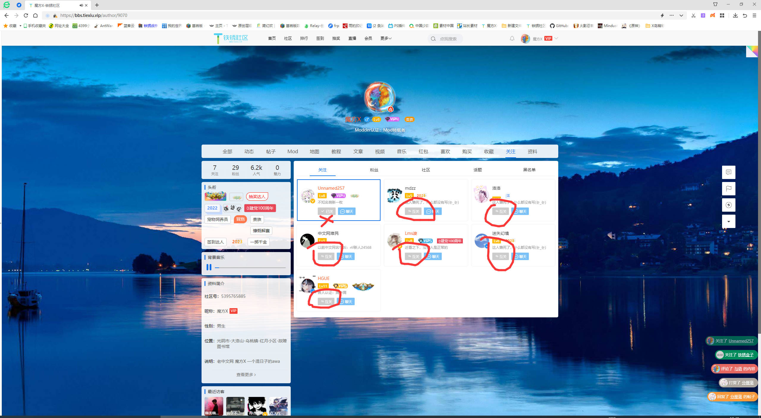This screenshot has width=761, height=418.
Task: Click the notification bell icon
Action: pyautogui.click(x=512, y=39)
